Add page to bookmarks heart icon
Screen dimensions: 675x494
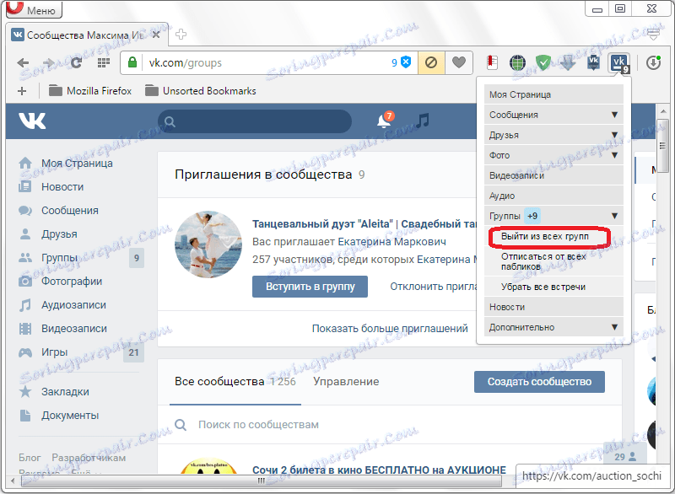459,62
